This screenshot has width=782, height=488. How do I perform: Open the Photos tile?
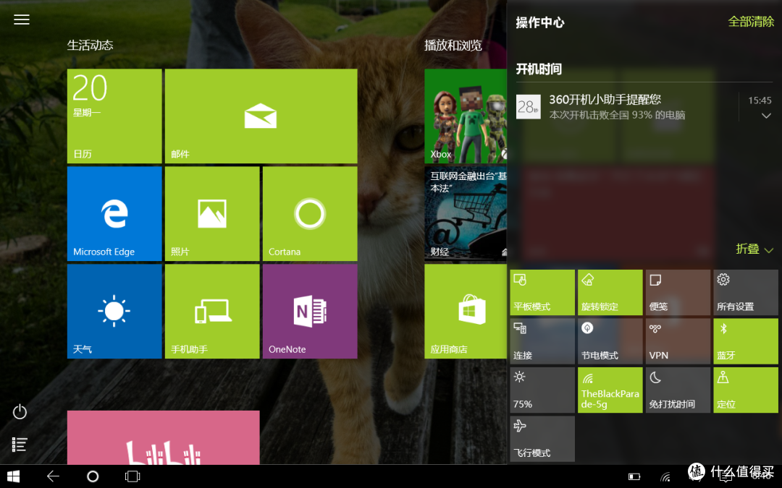click(212, 213)
